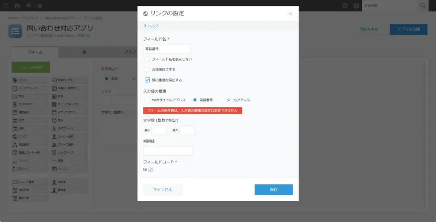The image size is (436, 222).
Task: Select the テーブル field in the palette
Action: [x=69, y=169]
